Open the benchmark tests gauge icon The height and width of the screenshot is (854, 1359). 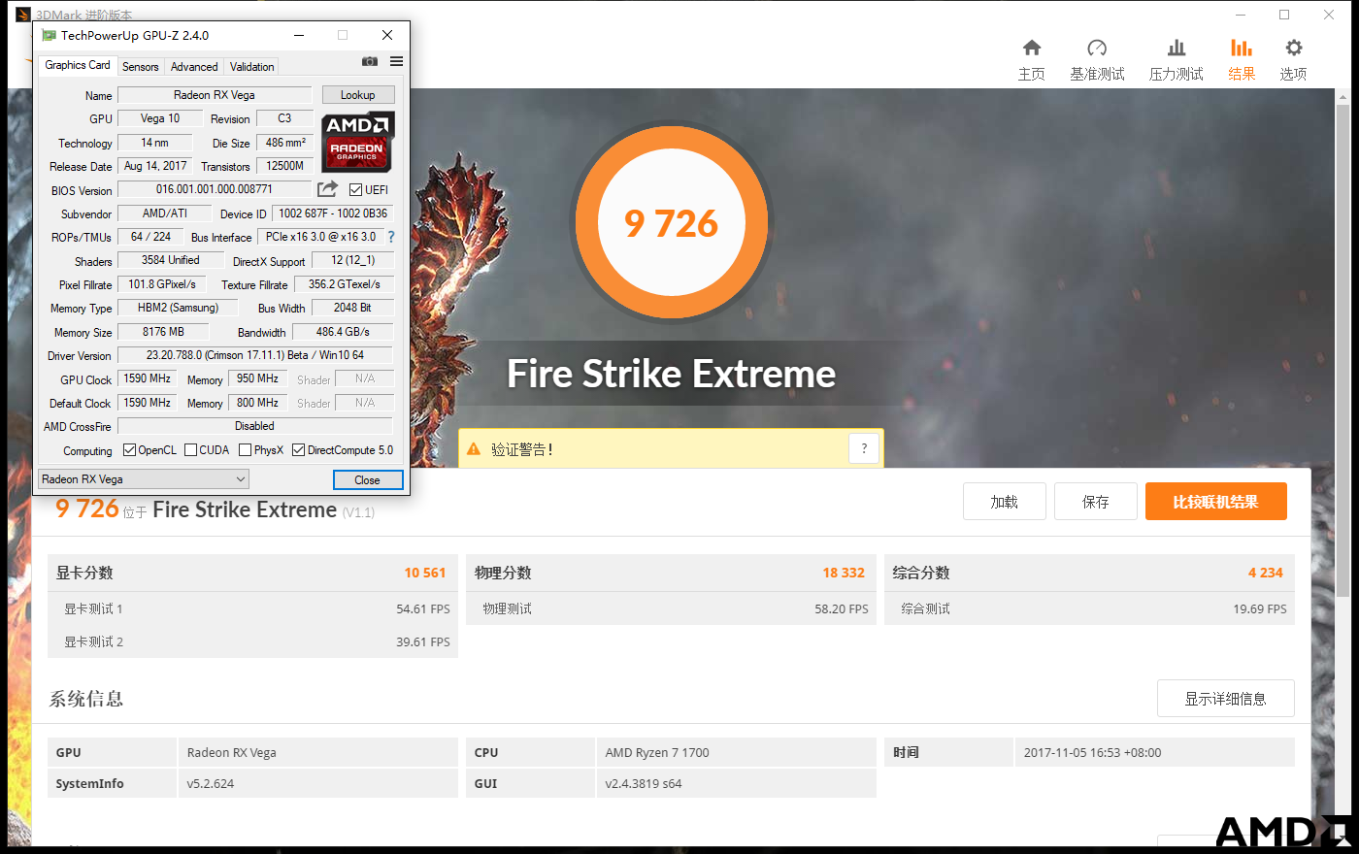[1097, 48]
